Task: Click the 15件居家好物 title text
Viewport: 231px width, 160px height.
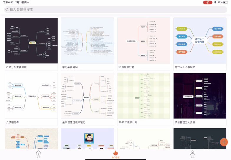Action: point(126,67)
